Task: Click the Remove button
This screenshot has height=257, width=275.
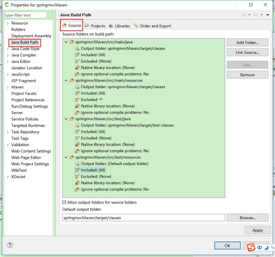Action: pyautogui.click(x=247, y=75)
